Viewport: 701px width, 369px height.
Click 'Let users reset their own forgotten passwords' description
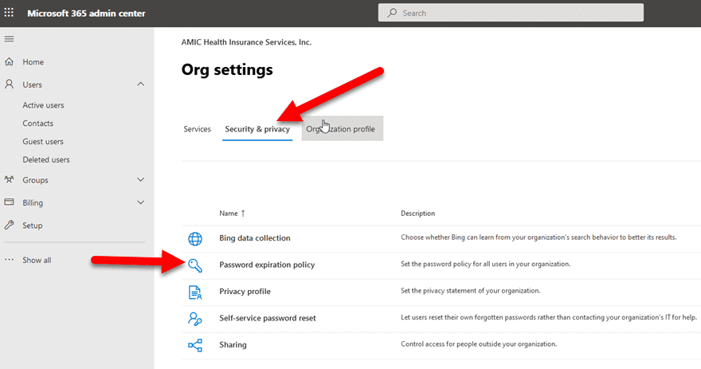click(549, 317)
